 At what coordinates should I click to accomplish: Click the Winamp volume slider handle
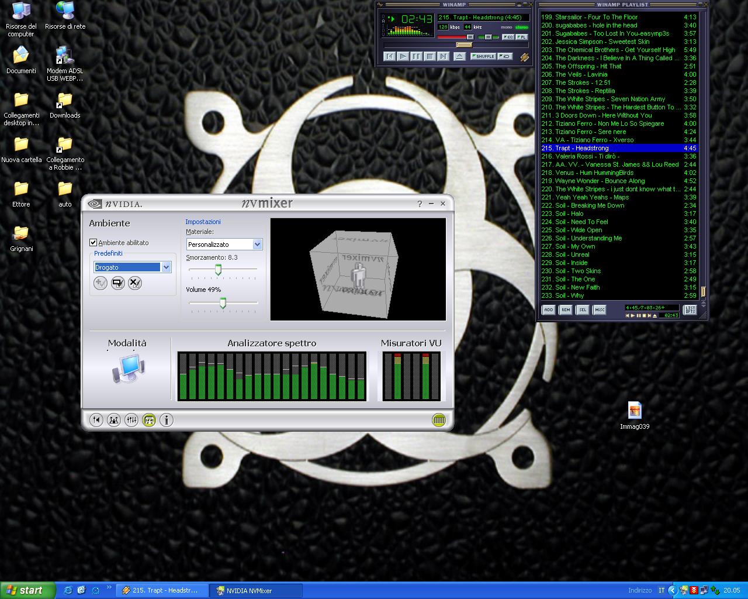pyautogui.click(x=470, y=37)
